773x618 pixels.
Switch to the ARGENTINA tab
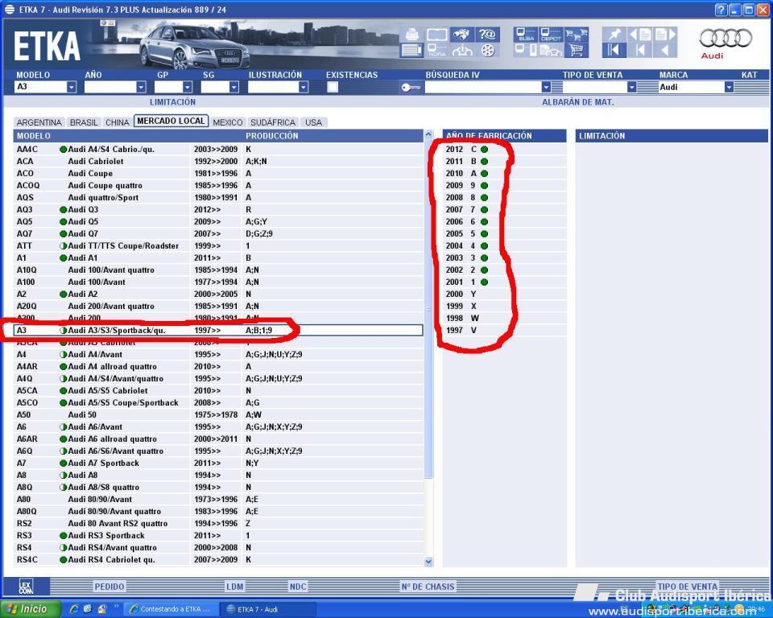(39, 122)
